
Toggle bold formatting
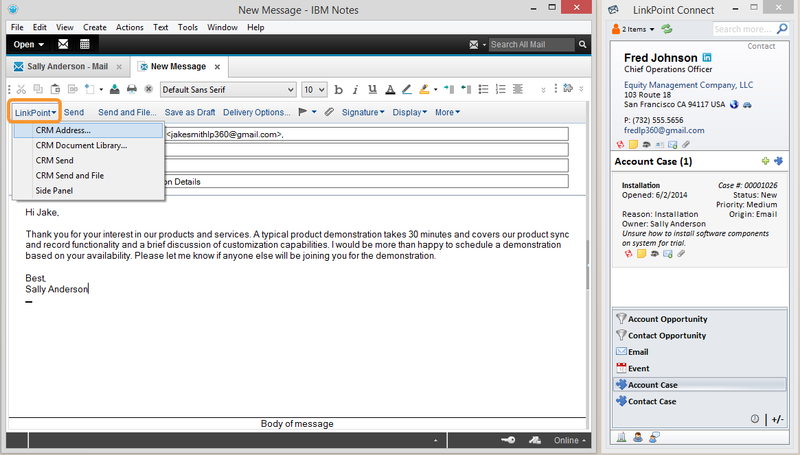[339, 90]
